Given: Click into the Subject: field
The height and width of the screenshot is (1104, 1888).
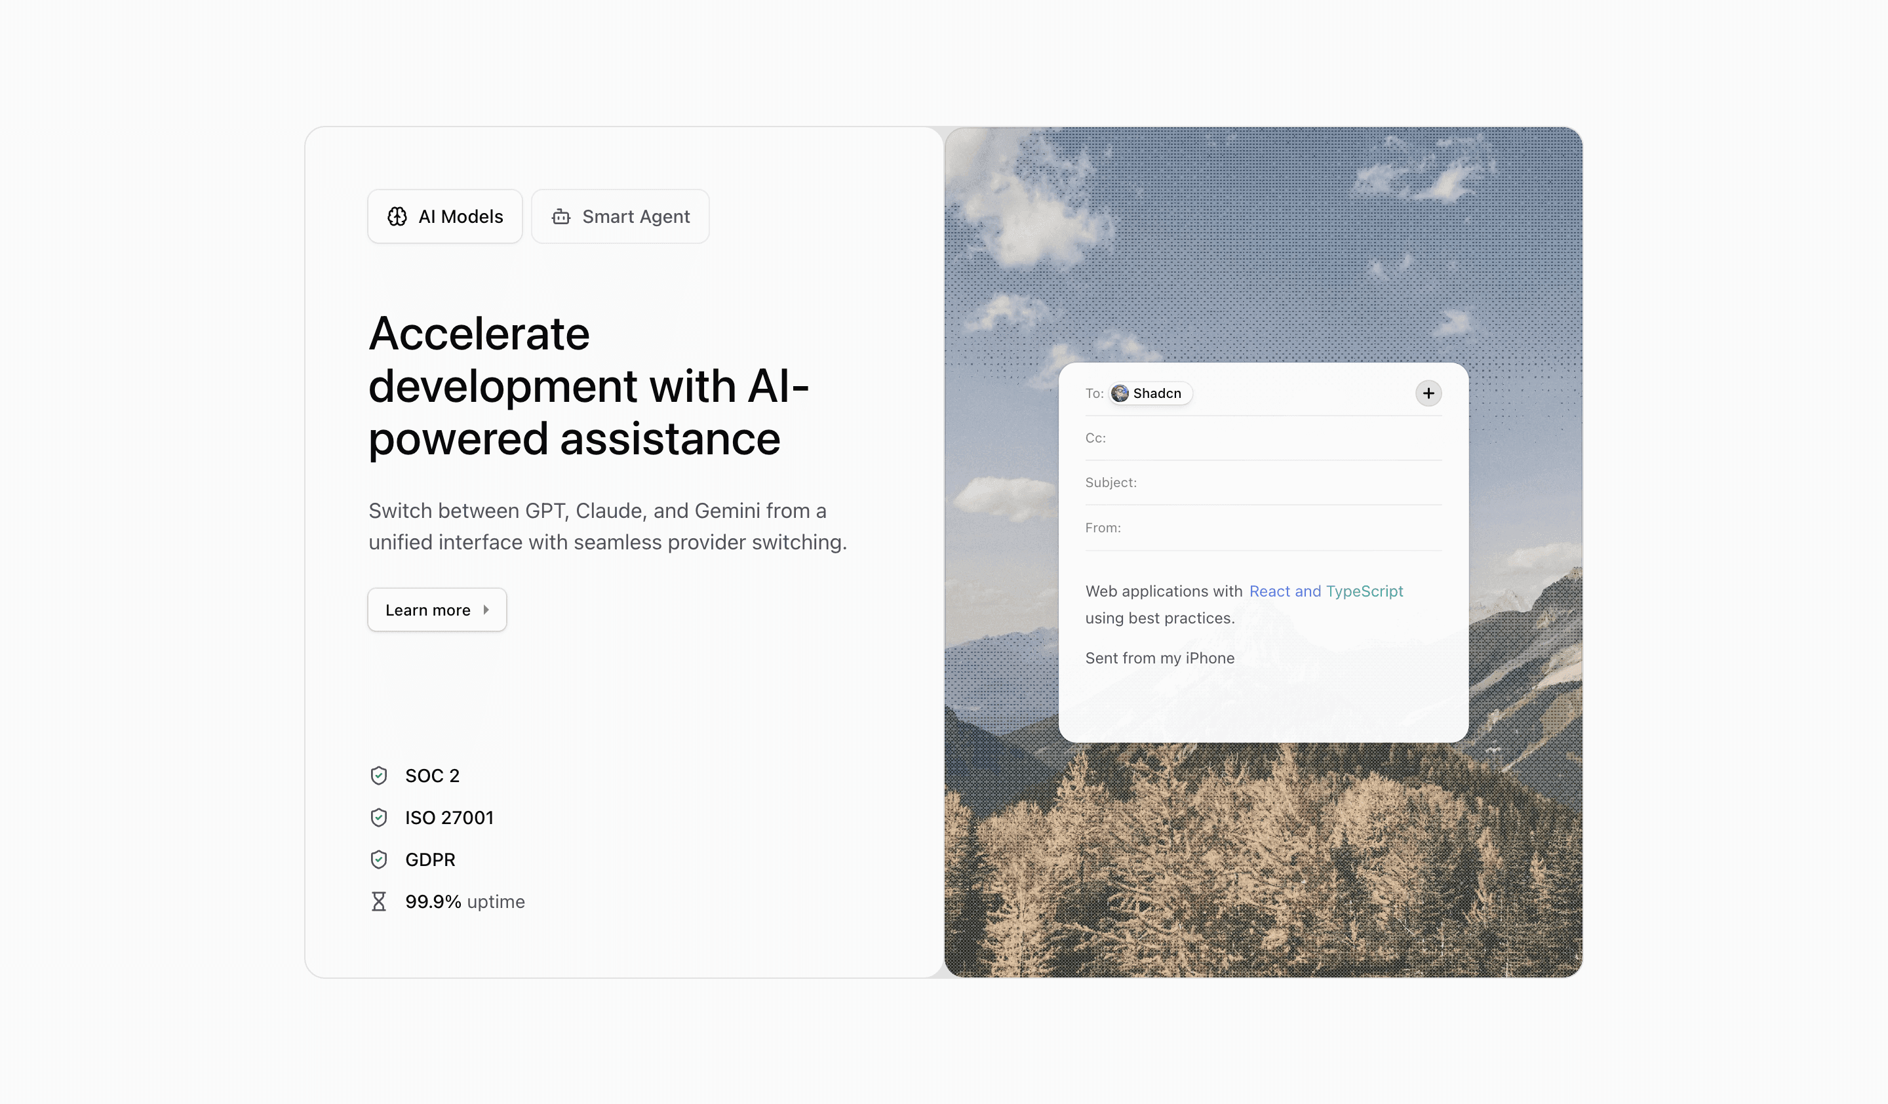Looking at the screenshot, I should [x=1263, y=483].
